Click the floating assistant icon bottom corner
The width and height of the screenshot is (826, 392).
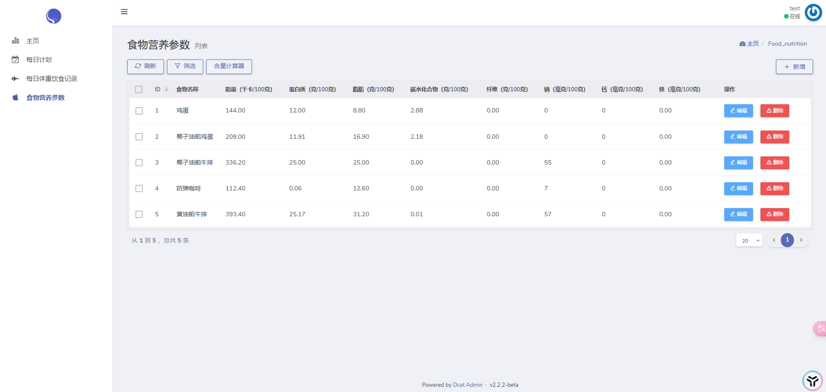point(813,381)
